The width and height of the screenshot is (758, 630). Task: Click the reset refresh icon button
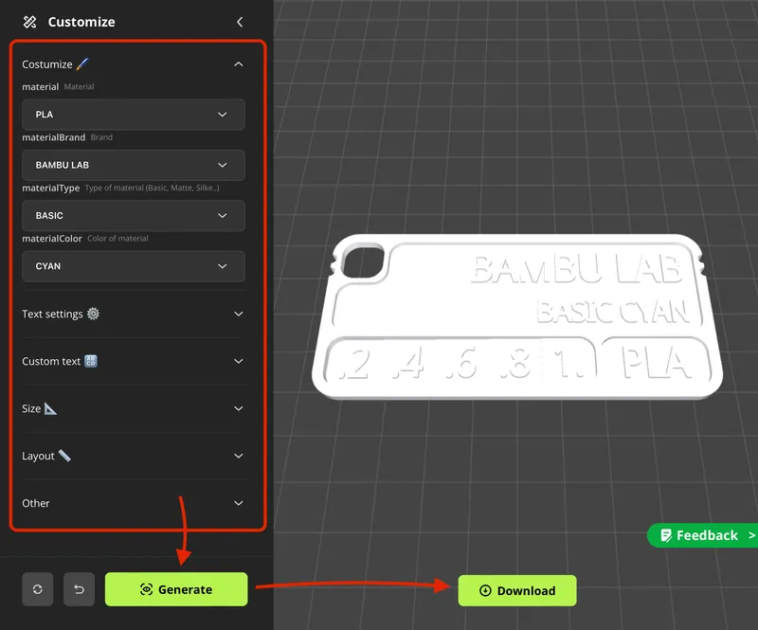(x=38, y=589)
